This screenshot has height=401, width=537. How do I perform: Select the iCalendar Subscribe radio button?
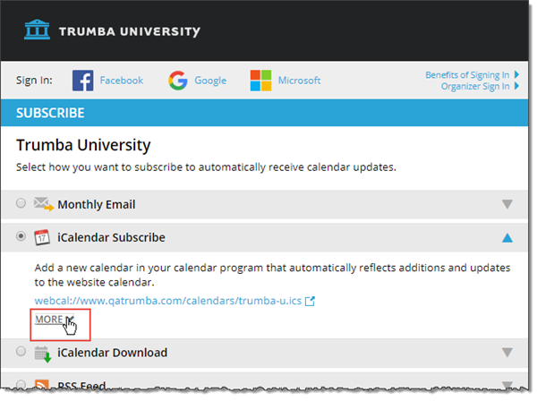[x=21, y=236]
